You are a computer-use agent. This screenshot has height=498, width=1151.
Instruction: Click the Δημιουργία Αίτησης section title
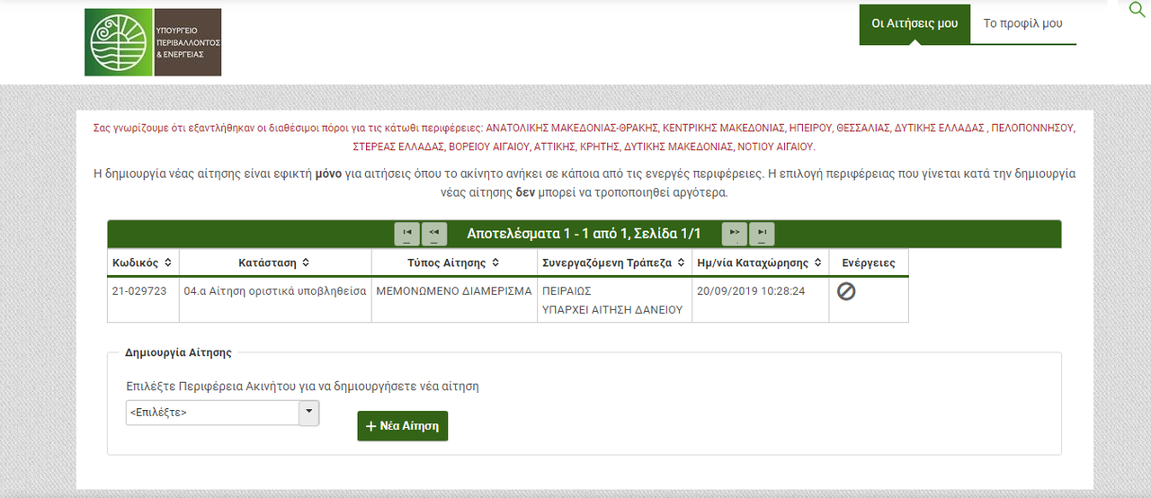(x=178, y=352)
